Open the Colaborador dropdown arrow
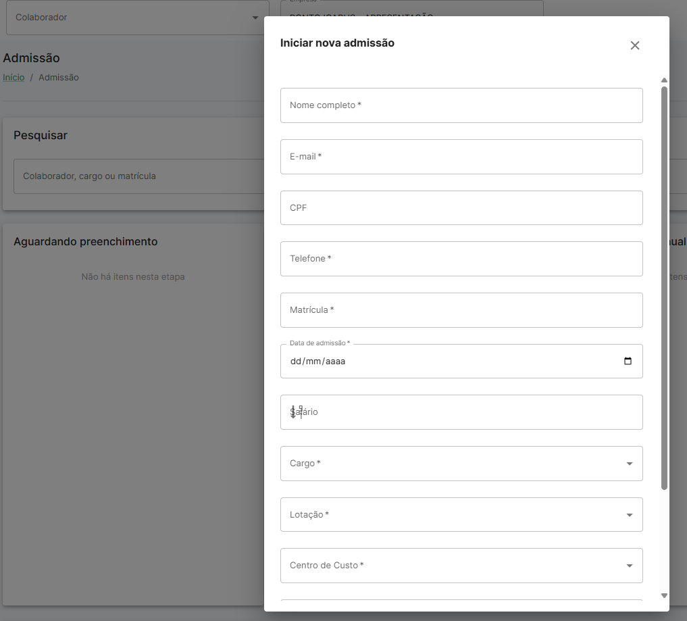Screen dimensions: 687x621 (x=255, y=18)
